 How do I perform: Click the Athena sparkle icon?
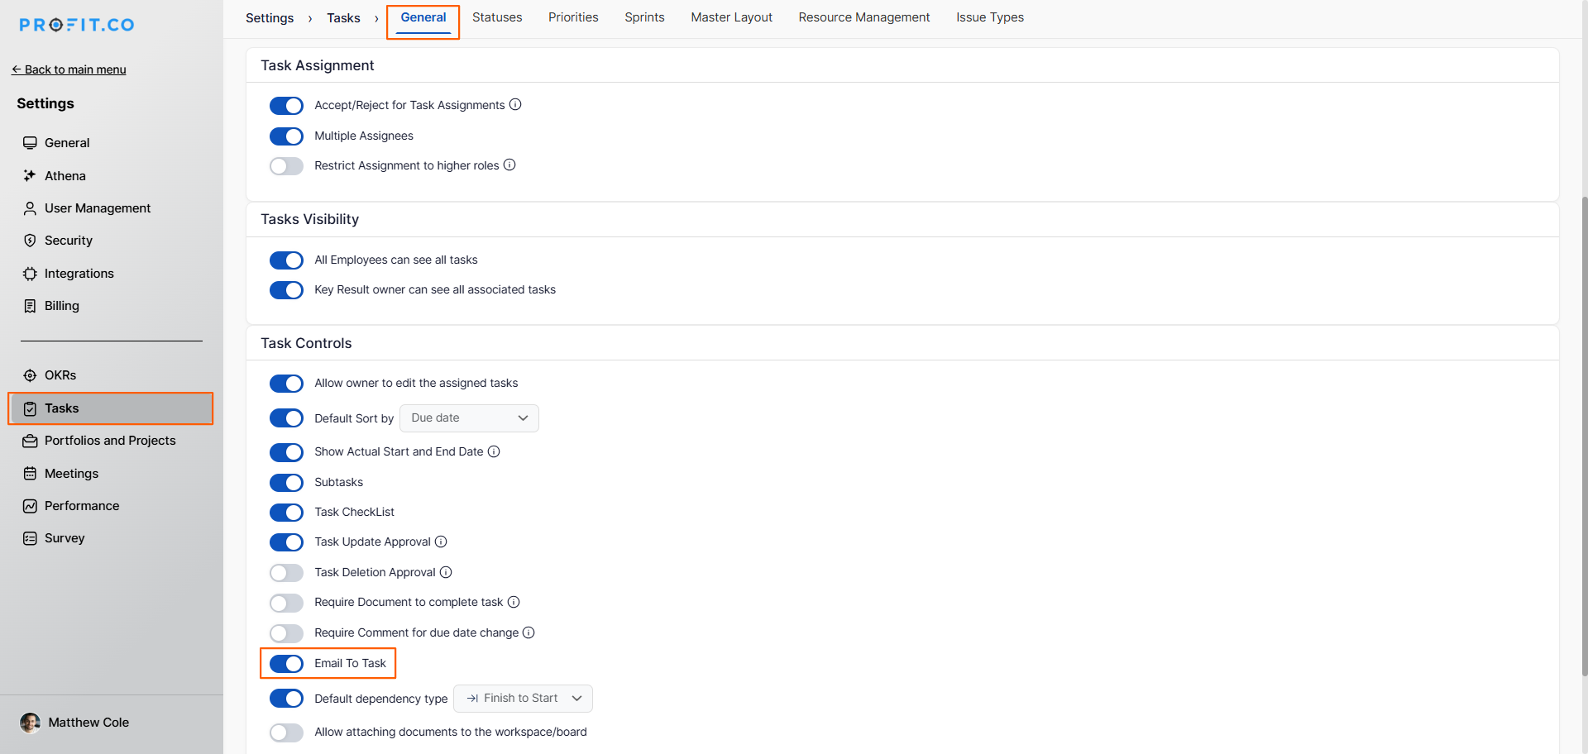click(30, 175)
